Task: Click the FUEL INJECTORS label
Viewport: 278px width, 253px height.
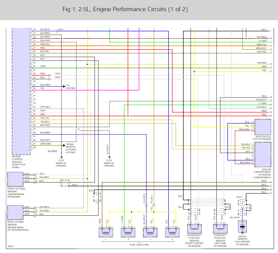Action: [x=139, y=245]
